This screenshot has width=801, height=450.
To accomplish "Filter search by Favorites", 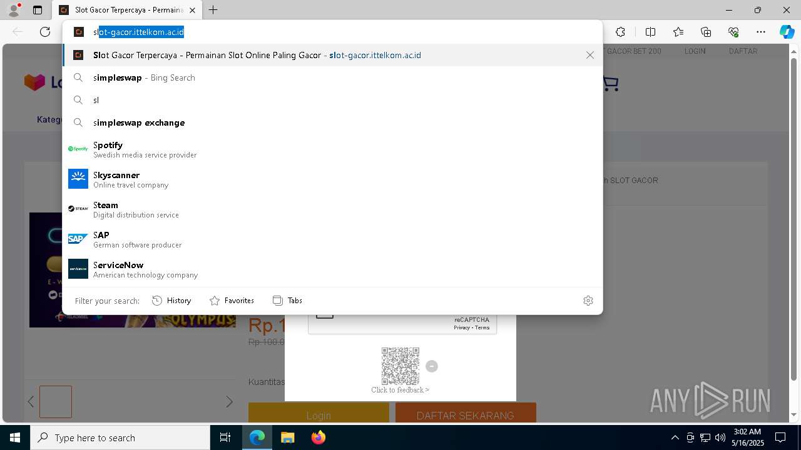I will click(232, 301).
